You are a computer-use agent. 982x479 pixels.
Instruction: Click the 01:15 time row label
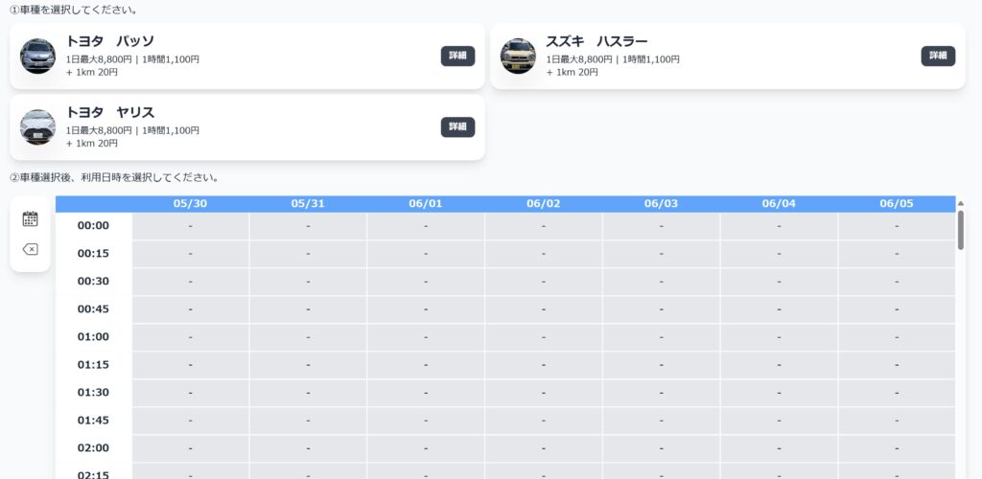[93, 365]
